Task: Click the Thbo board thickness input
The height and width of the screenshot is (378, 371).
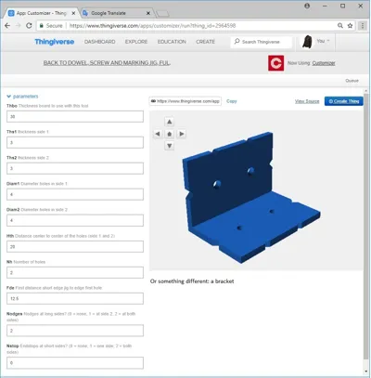Action: [x=75, y=117]
